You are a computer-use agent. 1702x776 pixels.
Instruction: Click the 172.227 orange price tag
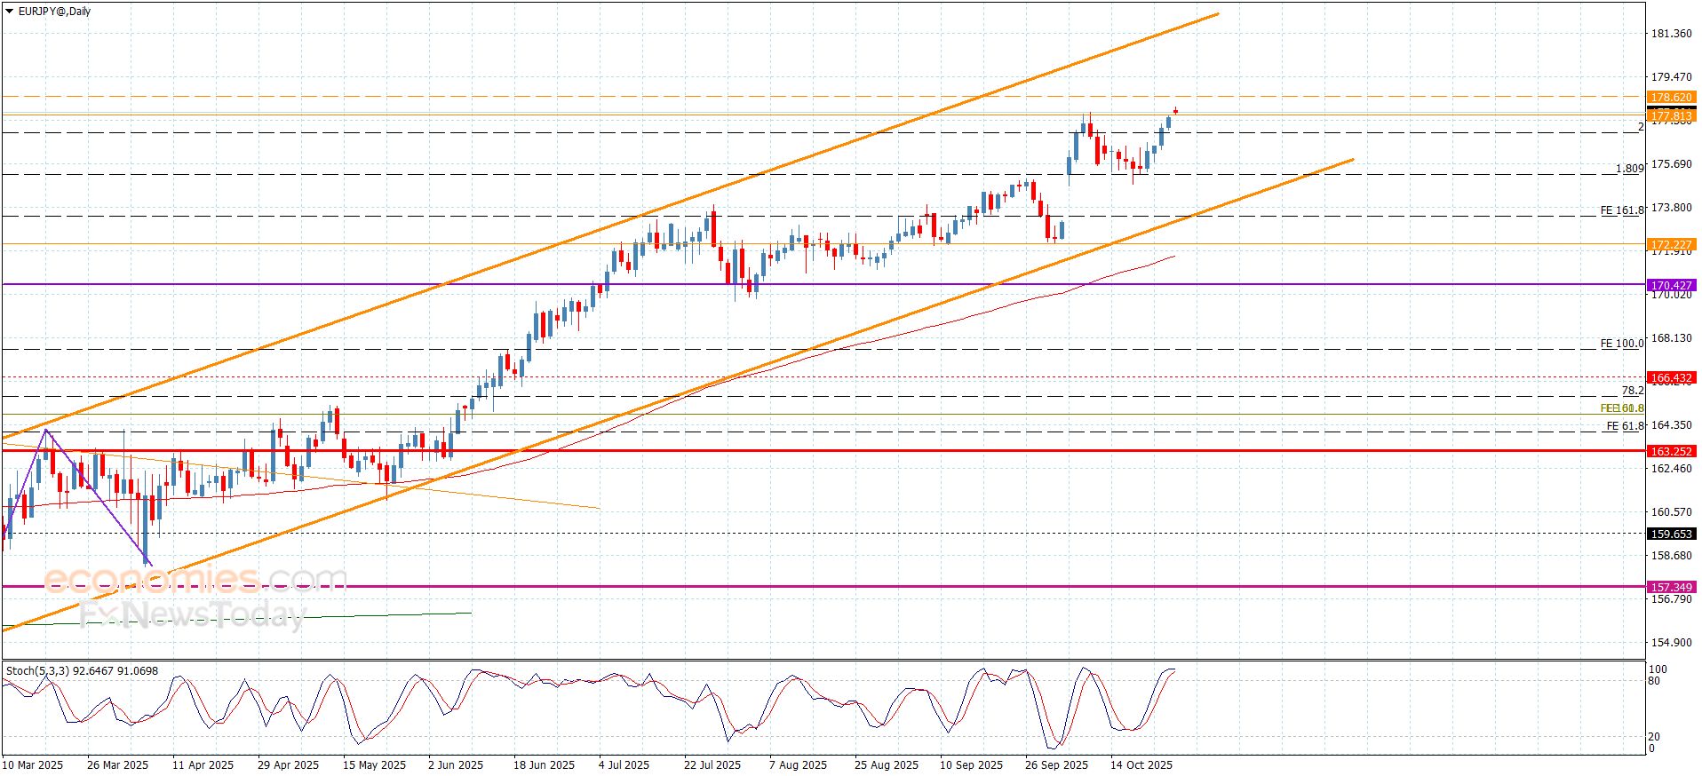tap(1670, 244)
